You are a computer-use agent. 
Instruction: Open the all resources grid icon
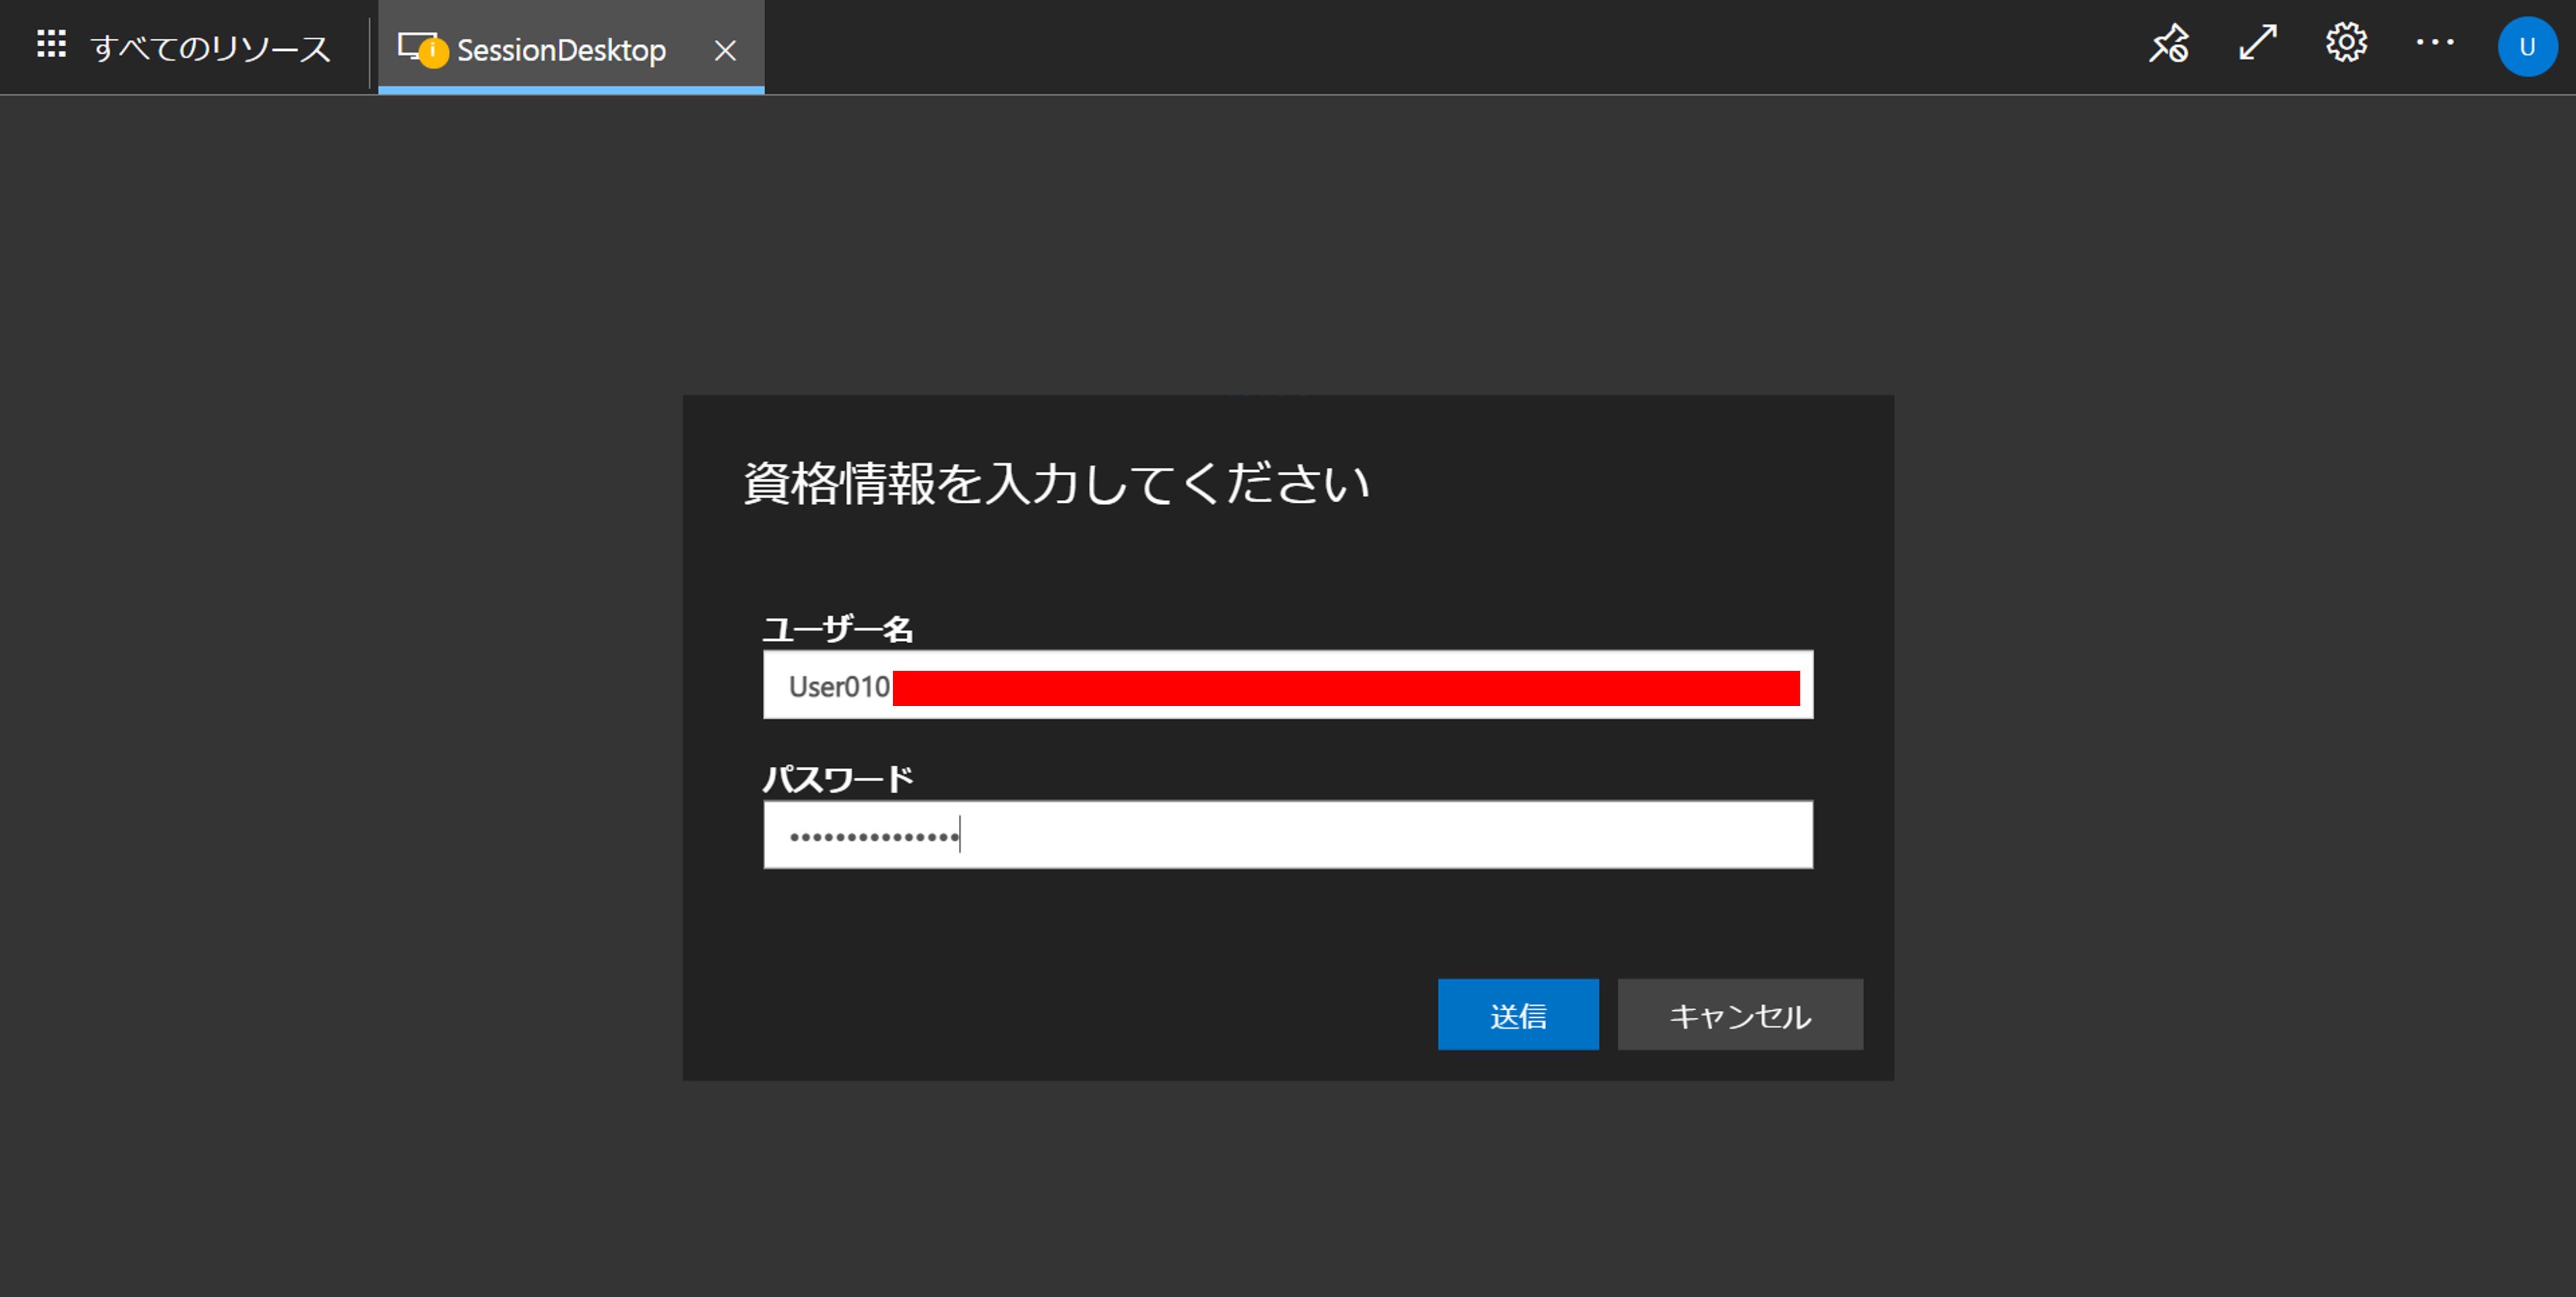click(x=51, y=44)
